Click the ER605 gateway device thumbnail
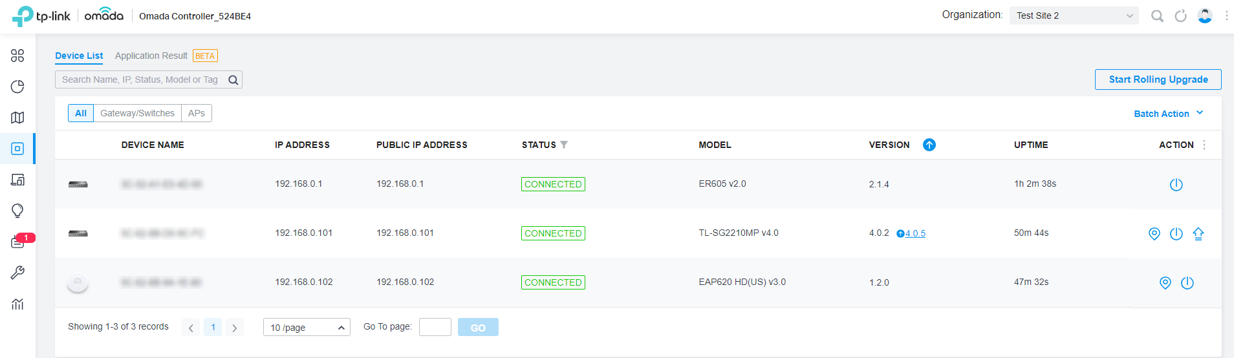 pos(78,184)
